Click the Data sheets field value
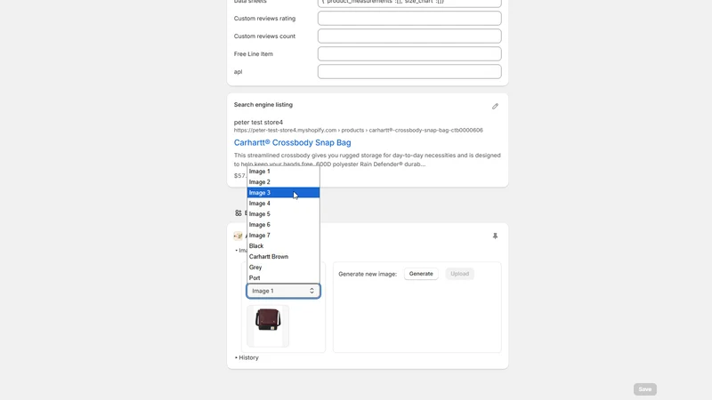Screen dimensions: 712x400 click(409, 3)
